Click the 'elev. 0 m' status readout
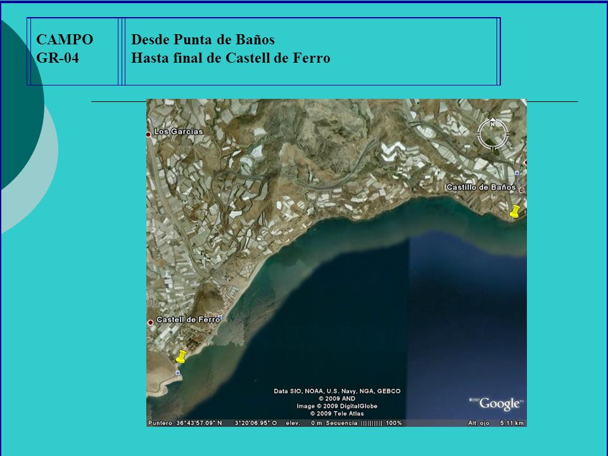 (304, 423)
